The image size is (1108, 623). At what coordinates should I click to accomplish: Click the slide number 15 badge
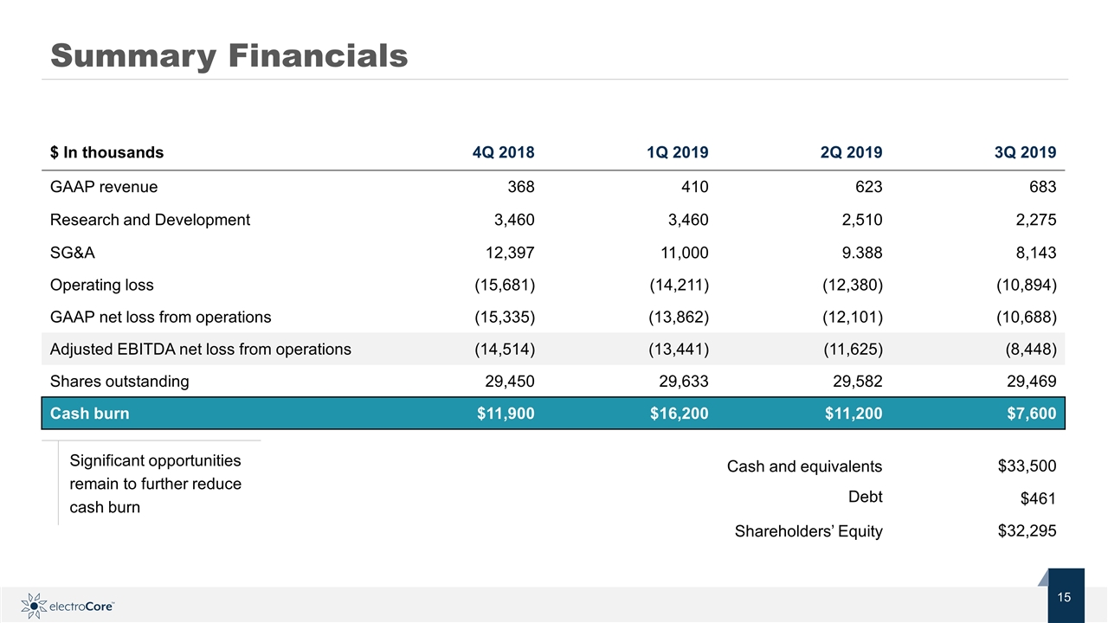[x=1066, y=596]
